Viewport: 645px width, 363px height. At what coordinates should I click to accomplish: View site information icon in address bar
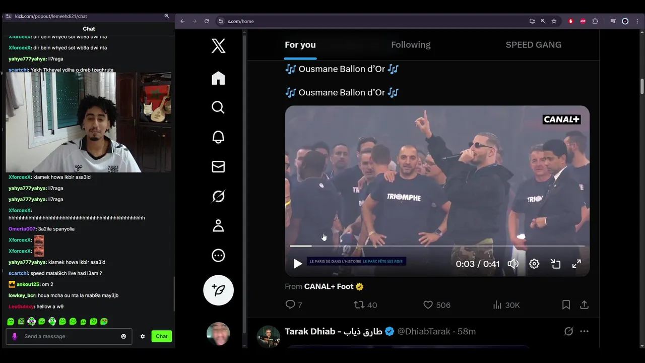[221, 21]
